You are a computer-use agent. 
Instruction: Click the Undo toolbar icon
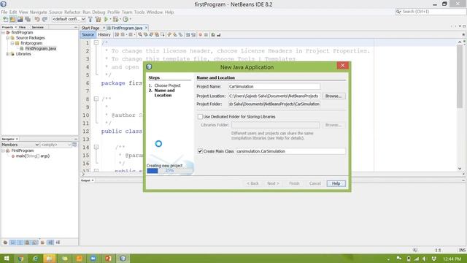tap(37, 19)
